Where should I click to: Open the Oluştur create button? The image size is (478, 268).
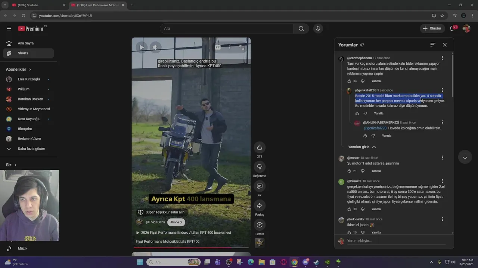pos(432,29)
